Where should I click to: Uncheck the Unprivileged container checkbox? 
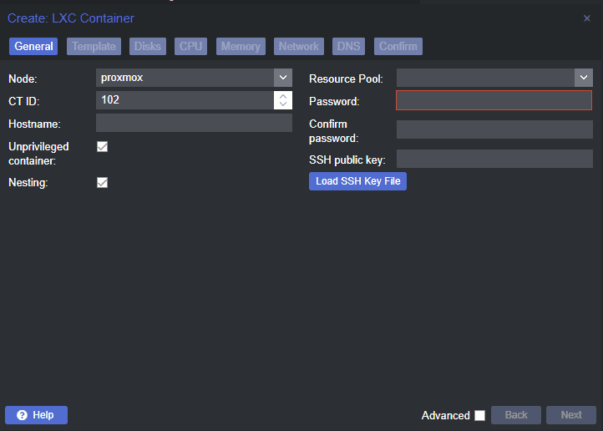(x=103, y=147)
